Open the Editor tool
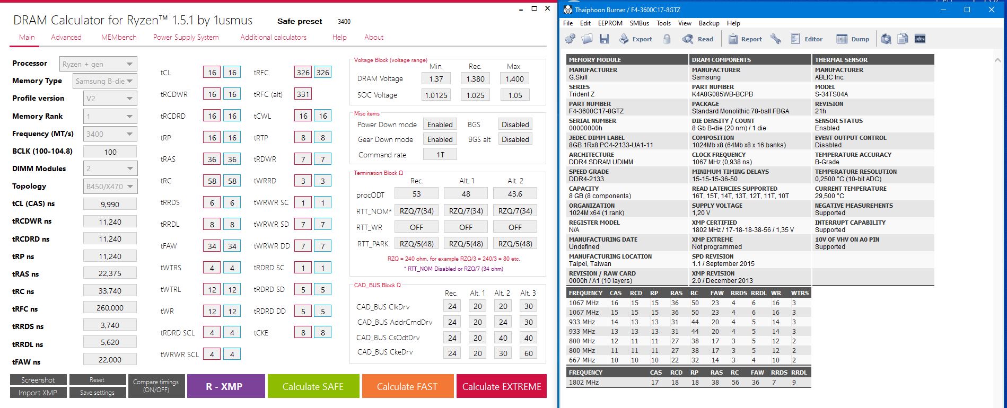This screenshot has width=1007, height=408. pos(807,39)
